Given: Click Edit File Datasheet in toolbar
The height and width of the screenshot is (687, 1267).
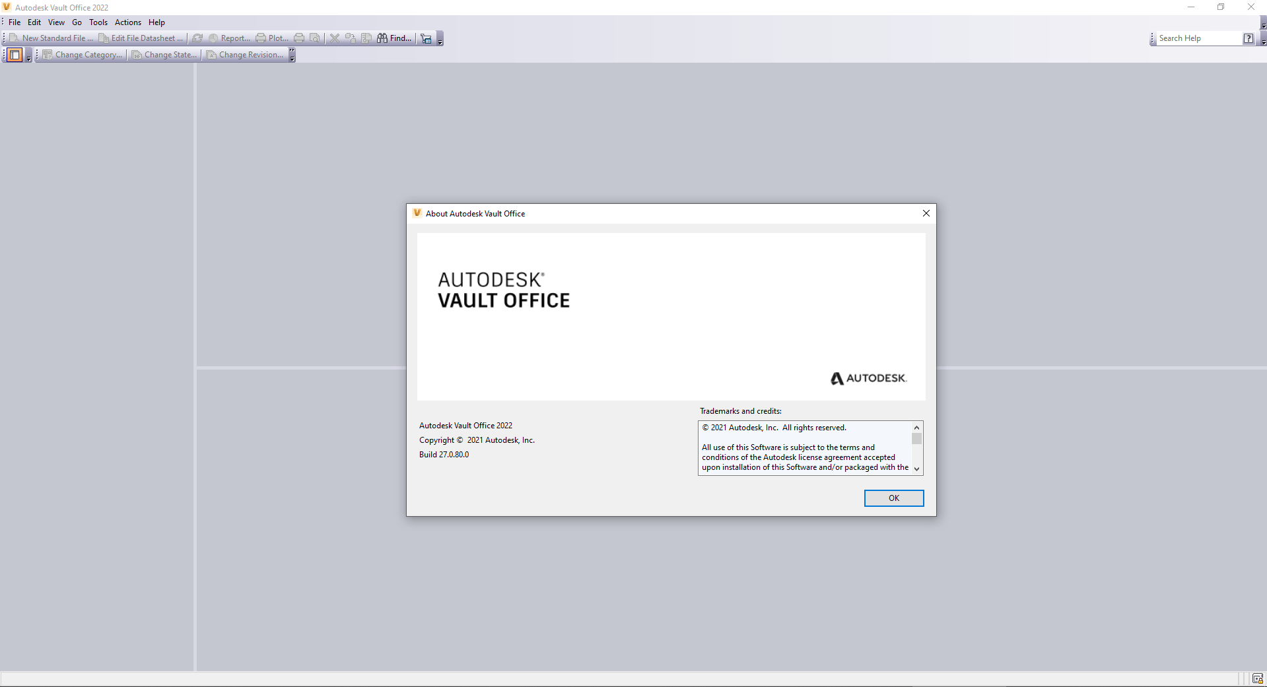Looking at the screenshot, I should (x=141, y=38).
